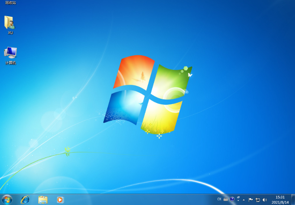Image resolution: width=295 pixels, height=205 pixels.
Task: Click the Show desktop strip at taskbar edge
Action: click(x=293, y=200)
